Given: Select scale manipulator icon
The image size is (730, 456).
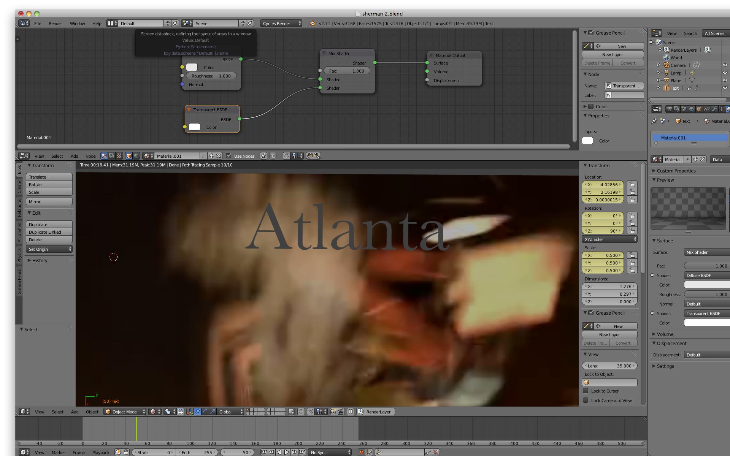Looking at the screenshot, I should point(213,412).
